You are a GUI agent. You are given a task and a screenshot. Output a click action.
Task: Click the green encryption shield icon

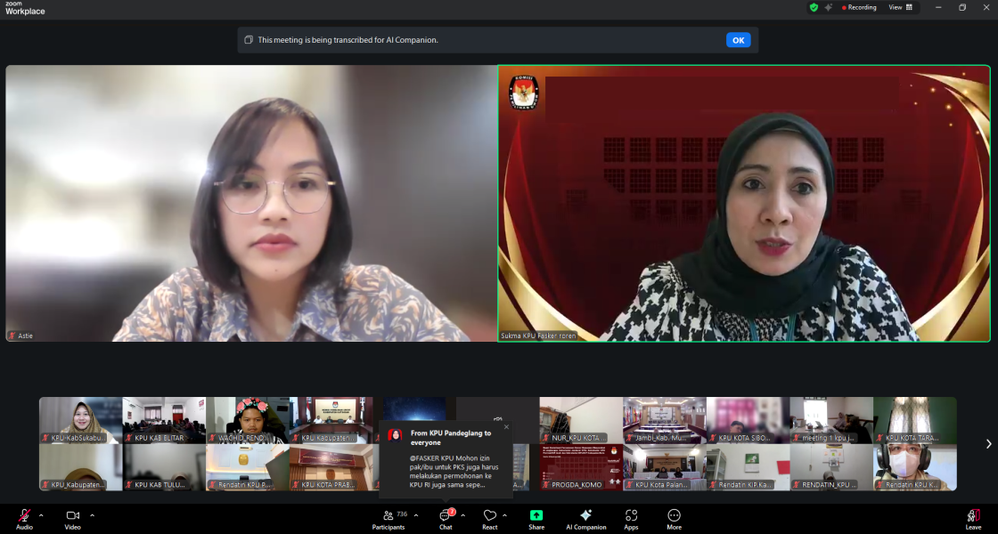click(814, 7)
